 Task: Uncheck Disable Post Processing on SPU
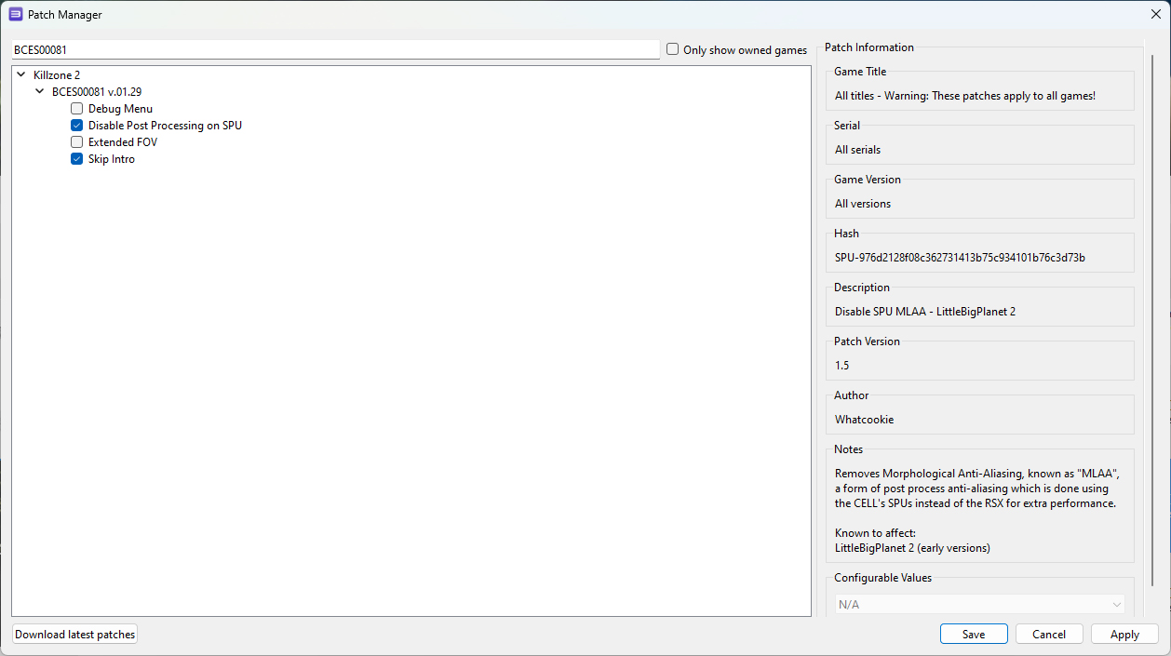[76, 126]
